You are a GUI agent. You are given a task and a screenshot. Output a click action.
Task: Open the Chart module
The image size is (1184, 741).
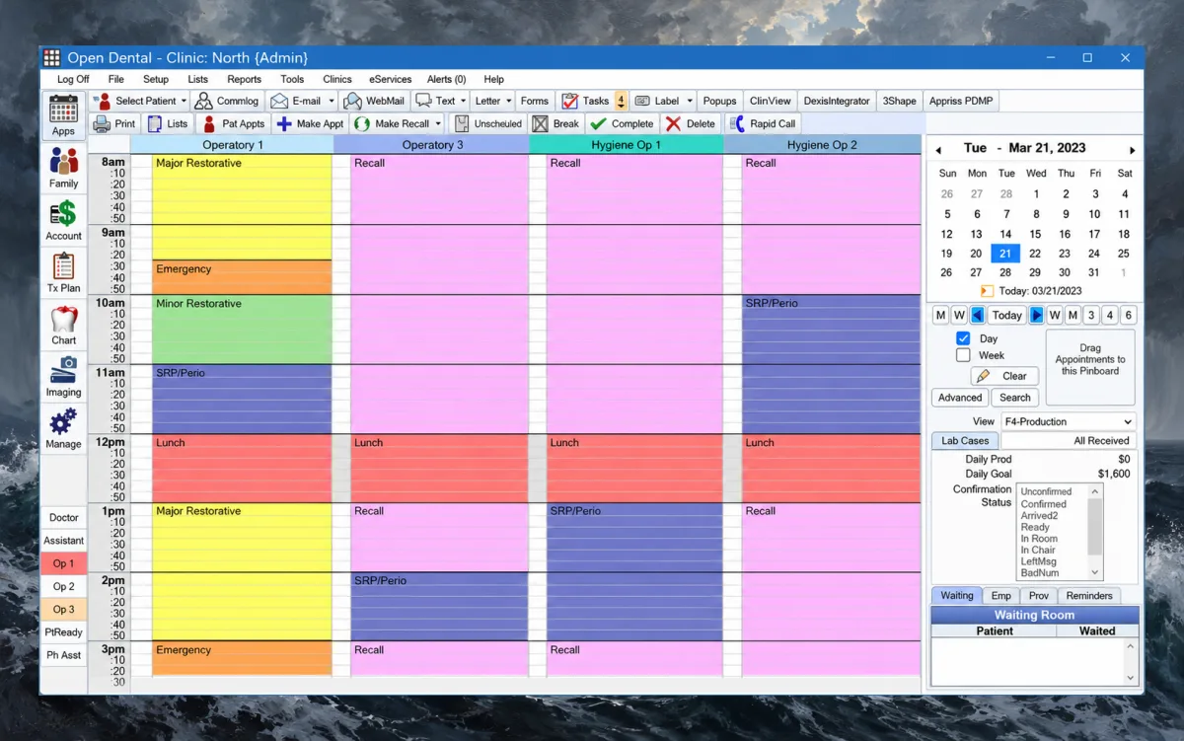pos(63,325)
